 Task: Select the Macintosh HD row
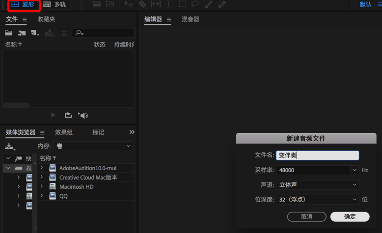(85, 186)
